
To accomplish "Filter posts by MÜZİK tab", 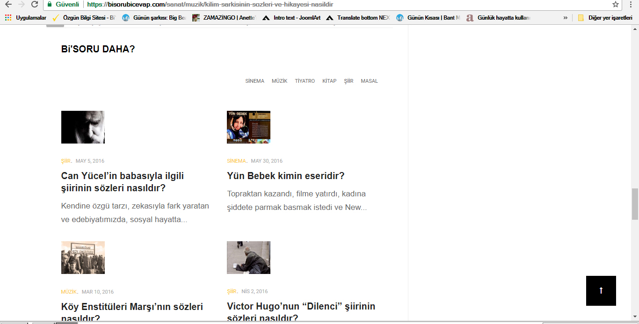I will [x=279, y=81].
